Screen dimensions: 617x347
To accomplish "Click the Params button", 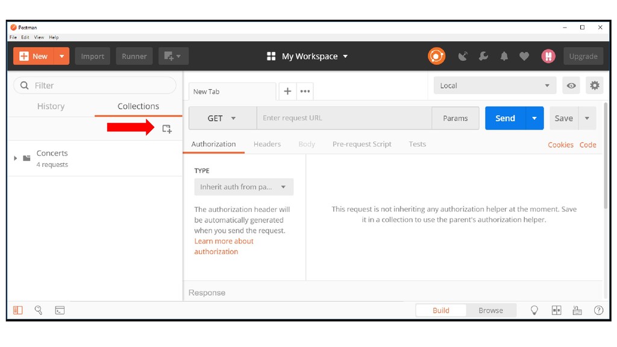I will 456,118.
